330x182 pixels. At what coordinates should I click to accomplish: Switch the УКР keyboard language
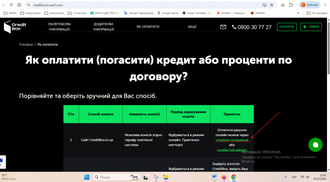tap(294, 177)
